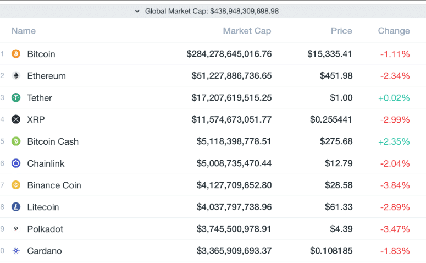Screen dimensions: 426x263
Task: Click the Ethereum diamond logo icon
Action: [16, 75]
